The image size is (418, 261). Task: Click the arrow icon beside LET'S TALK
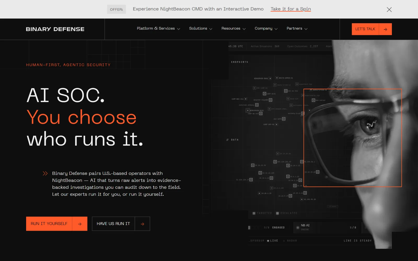point(385,29)
